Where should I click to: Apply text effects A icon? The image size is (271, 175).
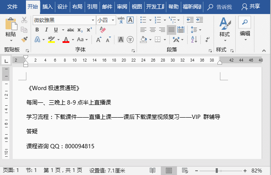point(37,40)
